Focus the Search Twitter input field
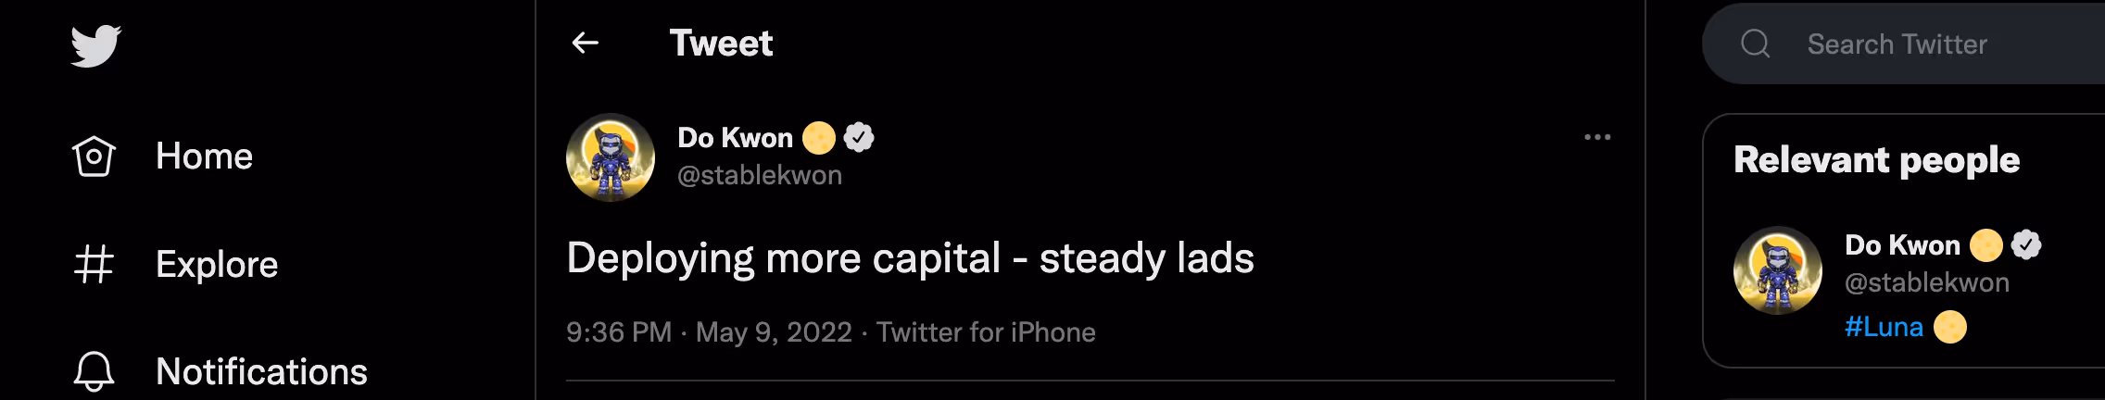This screenshot has height=400, width=2105. pos(1904,44)
